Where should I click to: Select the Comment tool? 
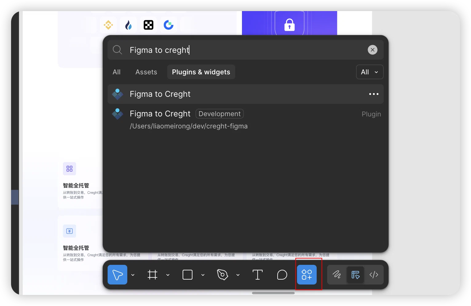pyautogui.click(x=282, y=275)
